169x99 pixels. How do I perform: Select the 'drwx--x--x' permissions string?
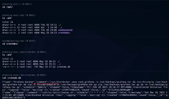9,30
